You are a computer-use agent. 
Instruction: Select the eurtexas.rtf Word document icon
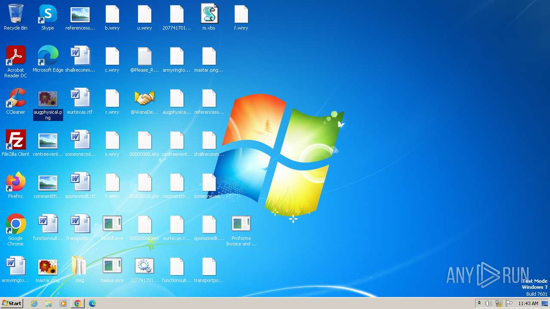coord(80,102)
